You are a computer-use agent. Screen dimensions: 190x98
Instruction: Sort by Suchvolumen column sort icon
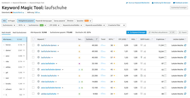(97, 39)
